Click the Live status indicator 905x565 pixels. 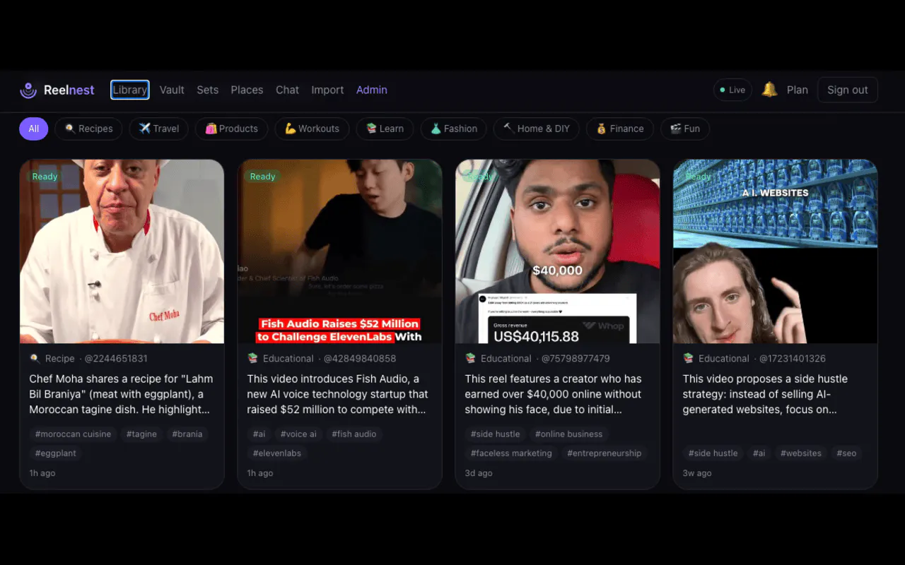pyautogui.click(x=732, y=90)
